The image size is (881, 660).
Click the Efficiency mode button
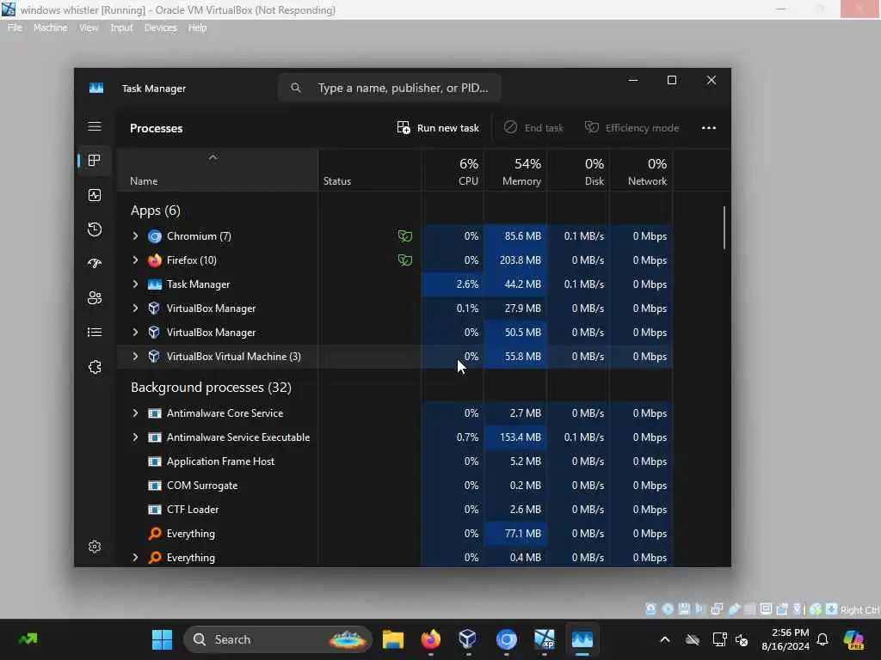(632, 128)
